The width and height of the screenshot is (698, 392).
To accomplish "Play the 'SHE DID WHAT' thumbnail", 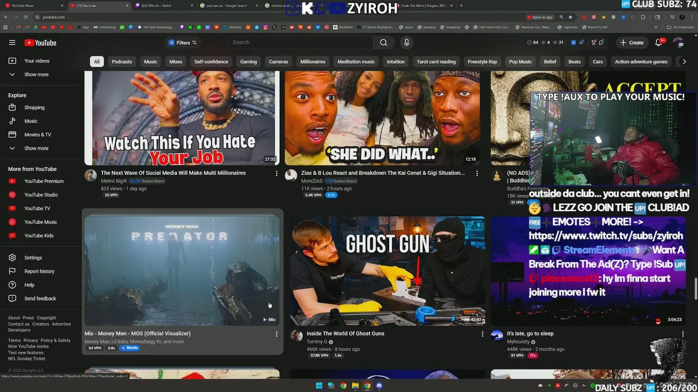I will (383, 118).
